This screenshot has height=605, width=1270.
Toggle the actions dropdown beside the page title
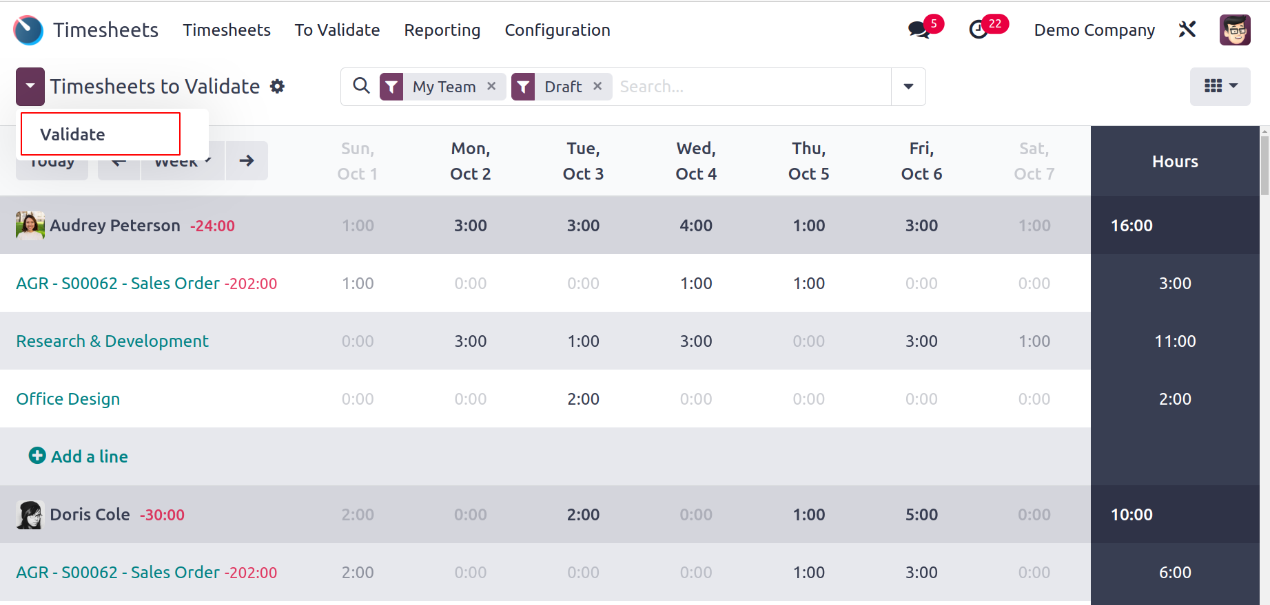[30, 87]
